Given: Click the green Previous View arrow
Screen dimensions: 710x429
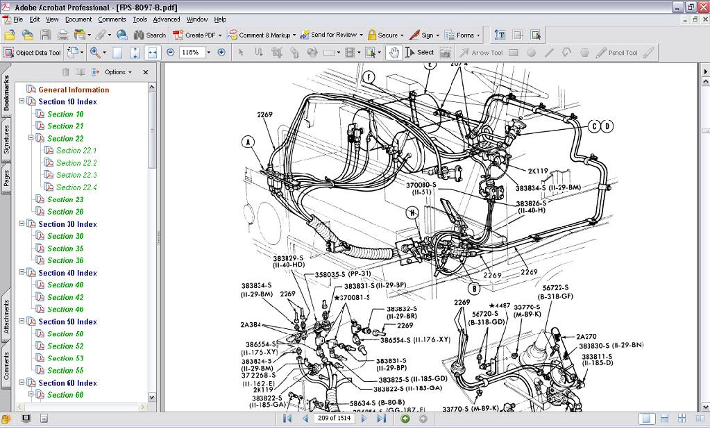Looking at the screenshot, I should coord(405,419).
